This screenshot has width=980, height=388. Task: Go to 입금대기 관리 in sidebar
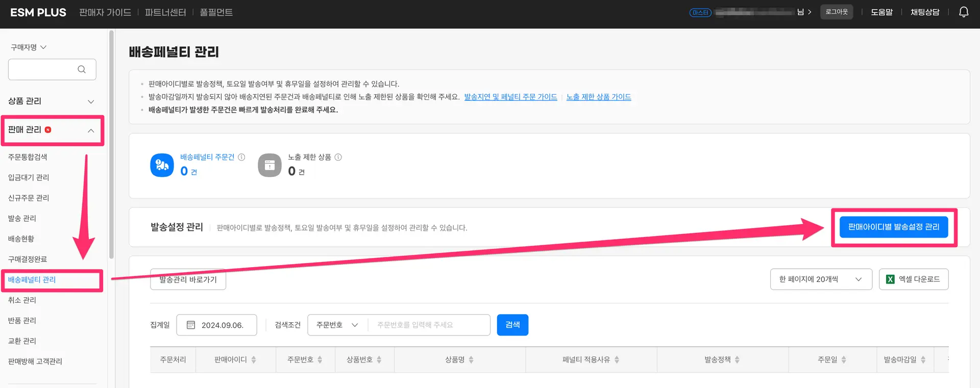click(x=29, y=177)
